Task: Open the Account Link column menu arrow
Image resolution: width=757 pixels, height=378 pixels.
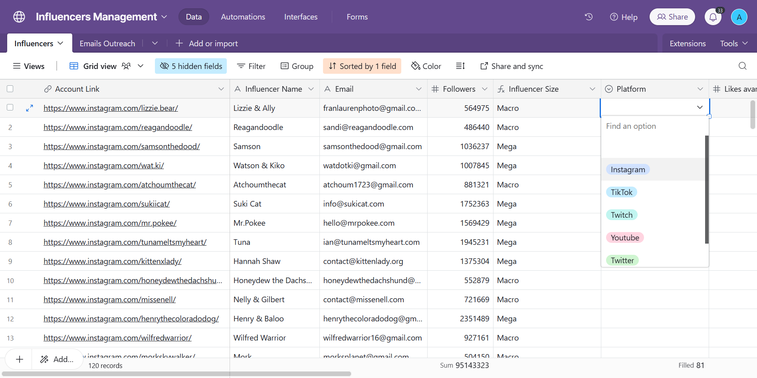Action: (x=221, y=89)
